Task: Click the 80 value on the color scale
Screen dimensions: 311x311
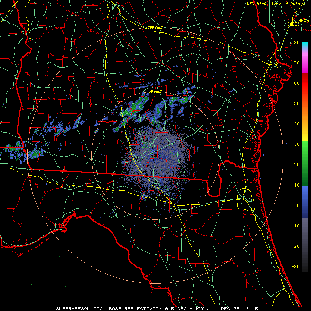Action: [x=297, y=42]
